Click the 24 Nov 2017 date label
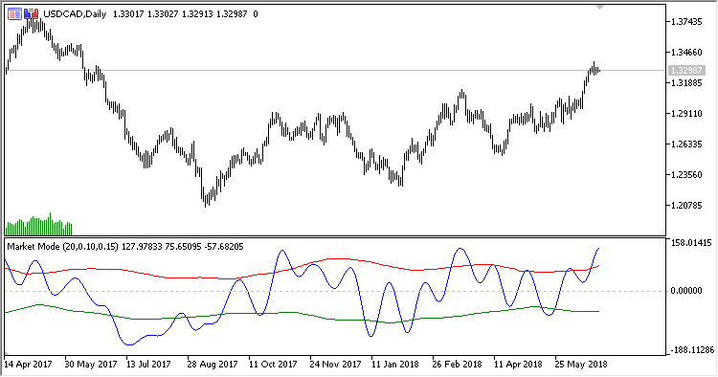The image size is (718, 377). click(x=335, y=365)
